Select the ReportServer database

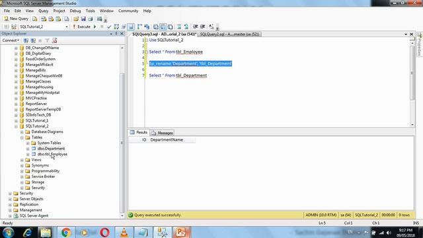coord(36,104)
